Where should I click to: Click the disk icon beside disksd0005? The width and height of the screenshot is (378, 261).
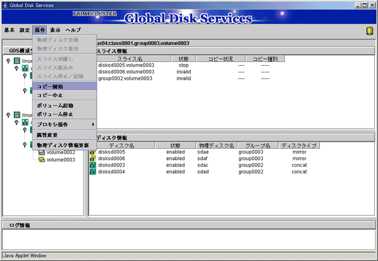point(93,152)
